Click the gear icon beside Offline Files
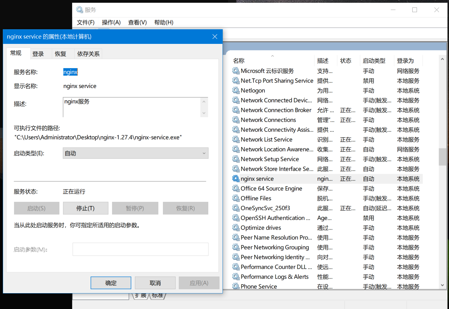The height and width of the screenshot is (309, 449). click(x=236, y=198)
